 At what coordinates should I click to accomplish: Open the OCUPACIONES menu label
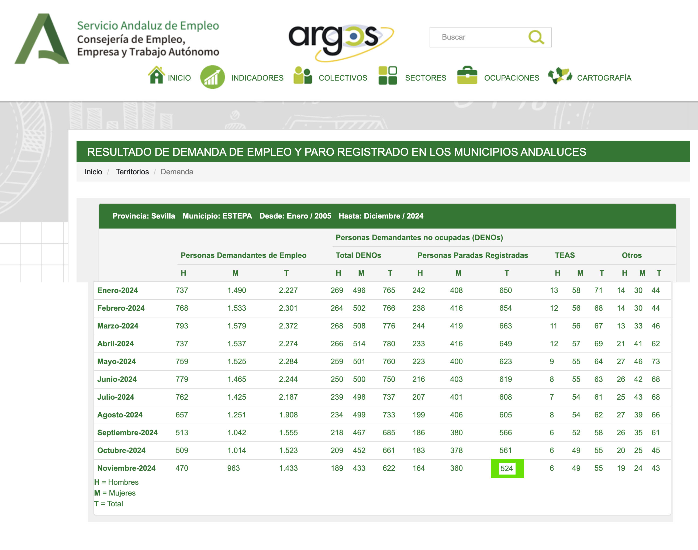tap(511, 78)
